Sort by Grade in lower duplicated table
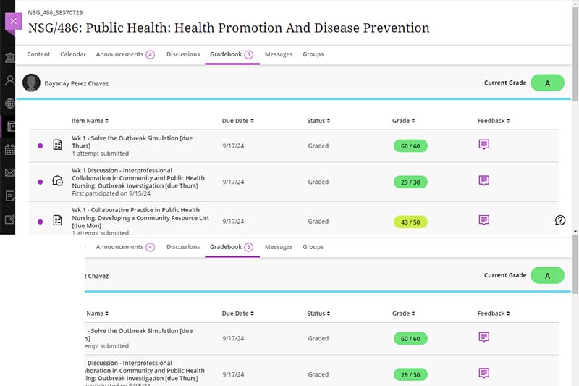The width and height of the screenshot is (579, 386). [403, 314]
